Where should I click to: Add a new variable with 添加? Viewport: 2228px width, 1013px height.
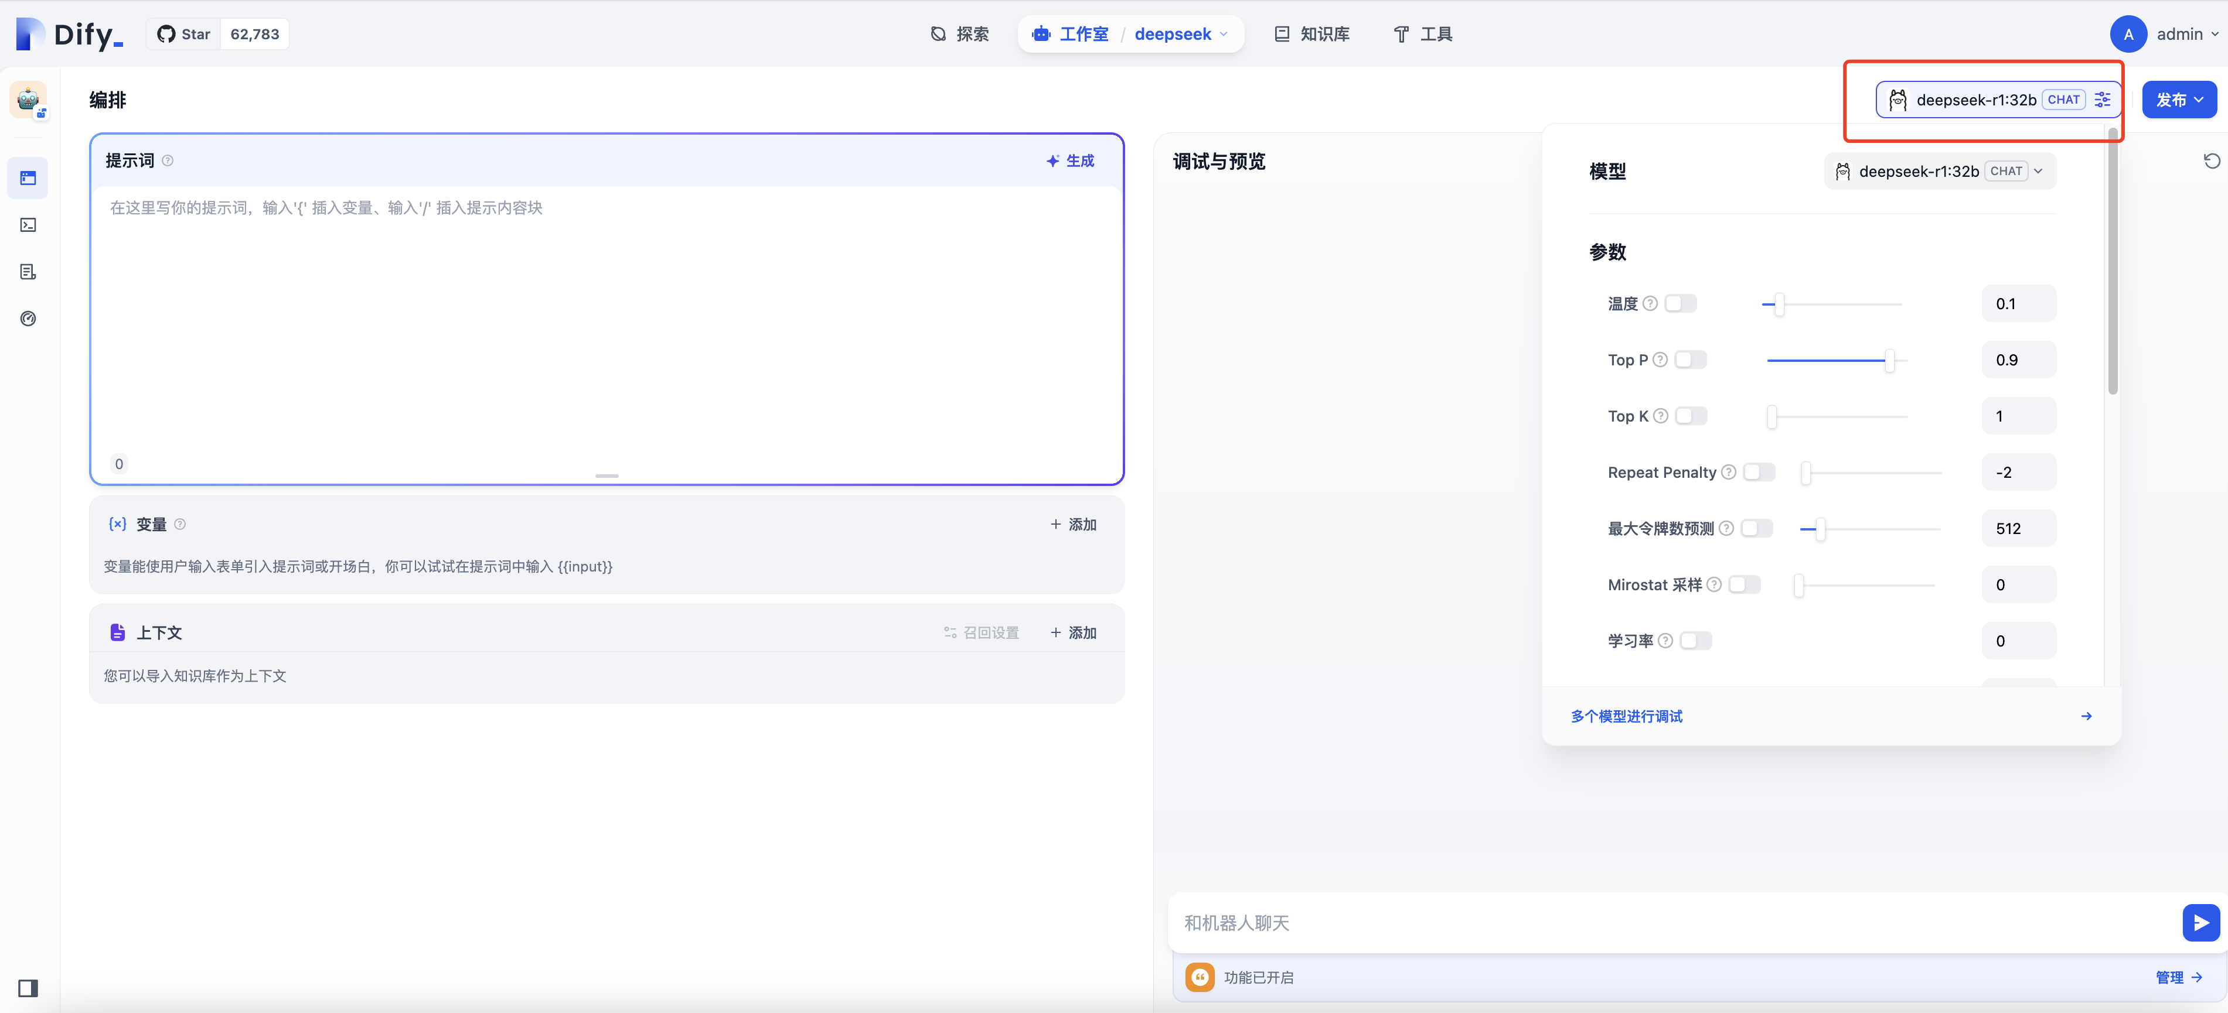[x=1074, y=525]
